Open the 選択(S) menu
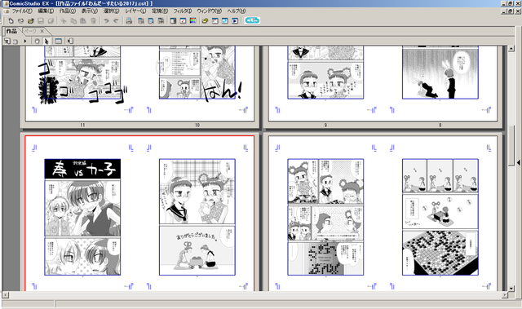Image resolution: width=522 pixels, height=309 pixels. [111, 11]
